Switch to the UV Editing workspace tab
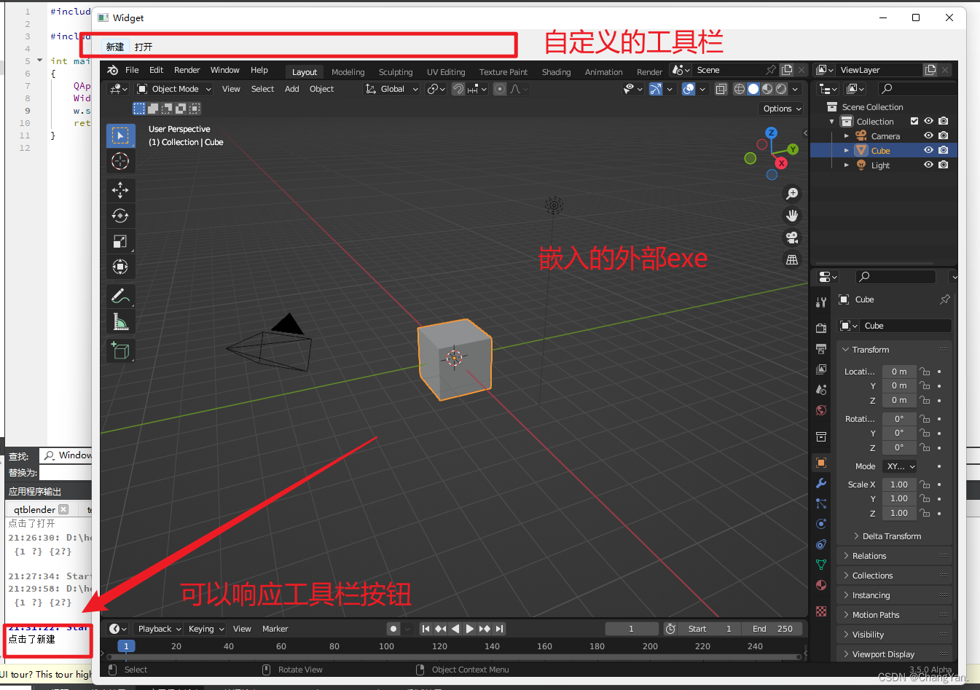The height and width of the screenshot is (690, 980). click(x=446, y=72)
